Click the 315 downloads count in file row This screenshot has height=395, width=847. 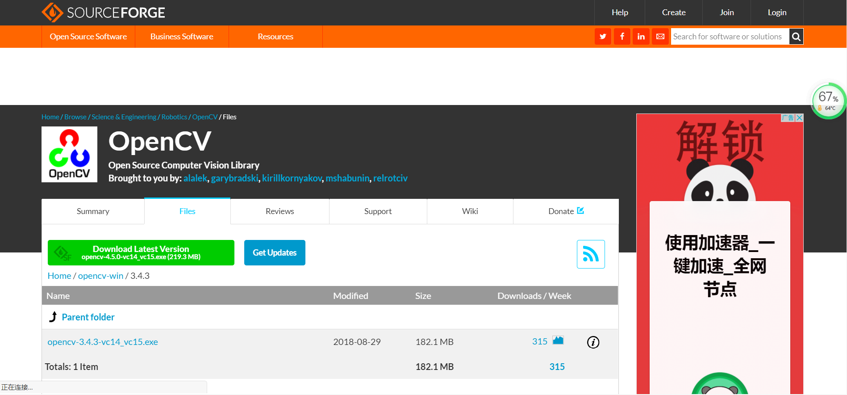click(540, 342)
